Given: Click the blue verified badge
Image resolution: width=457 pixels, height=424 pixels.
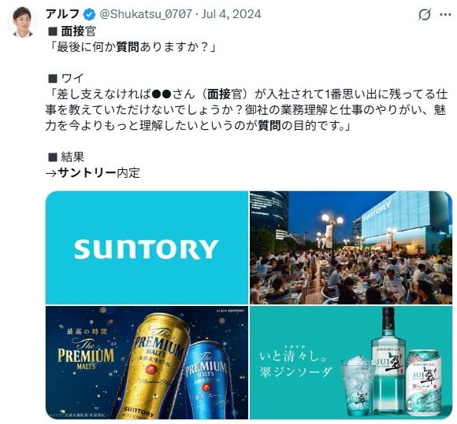Looking at the screenshot, I should coord(90,14).
